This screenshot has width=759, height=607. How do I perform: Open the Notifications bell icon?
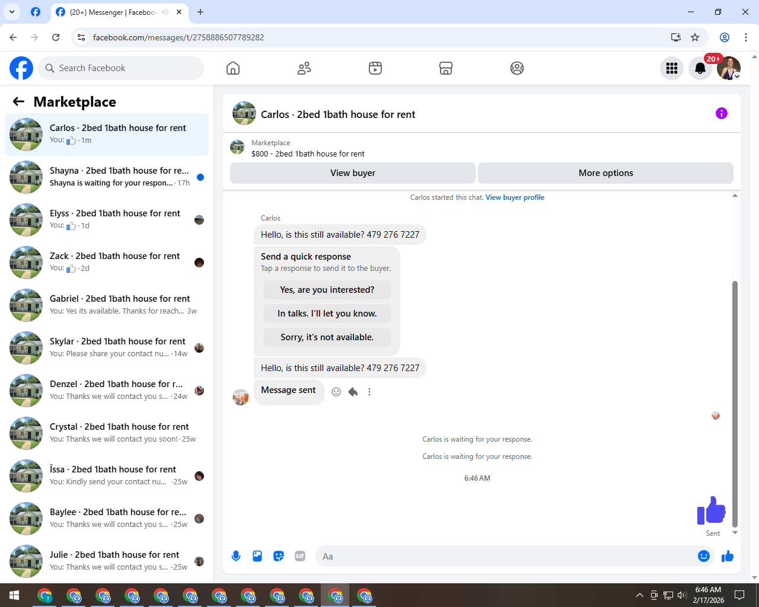point(700,68)
